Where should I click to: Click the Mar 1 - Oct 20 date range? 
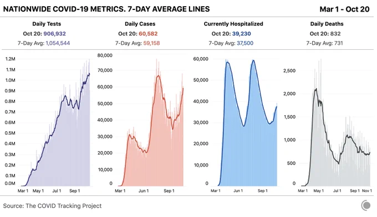344,9
